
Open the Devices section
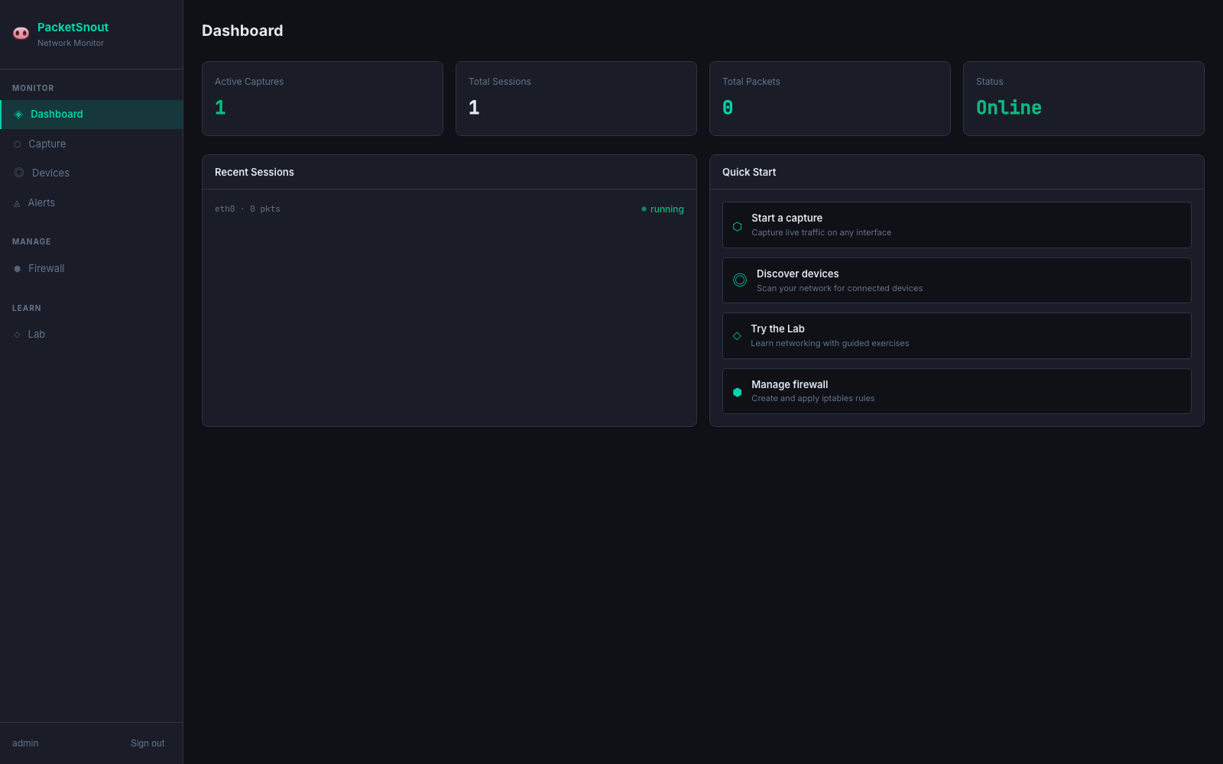pyautogui.click(x=91, y=173)
